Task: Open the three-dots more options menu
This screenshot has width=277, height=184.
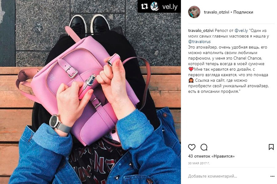Action: point(272,176)
